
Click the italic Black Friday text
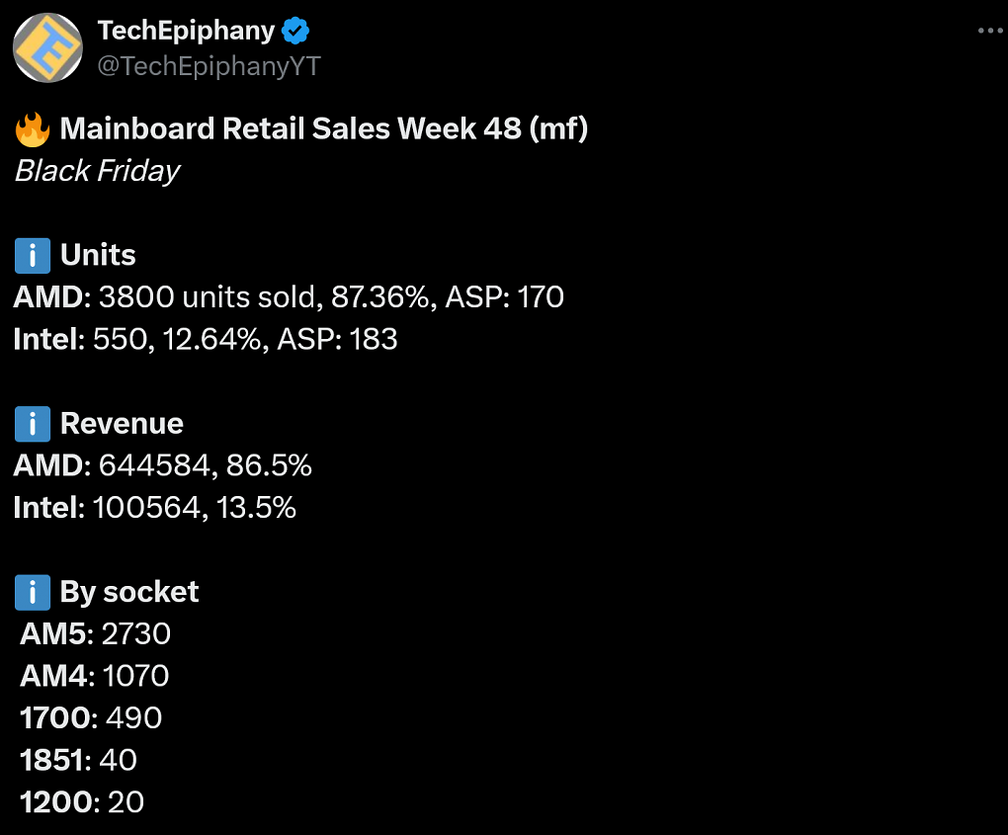point(97,171)
